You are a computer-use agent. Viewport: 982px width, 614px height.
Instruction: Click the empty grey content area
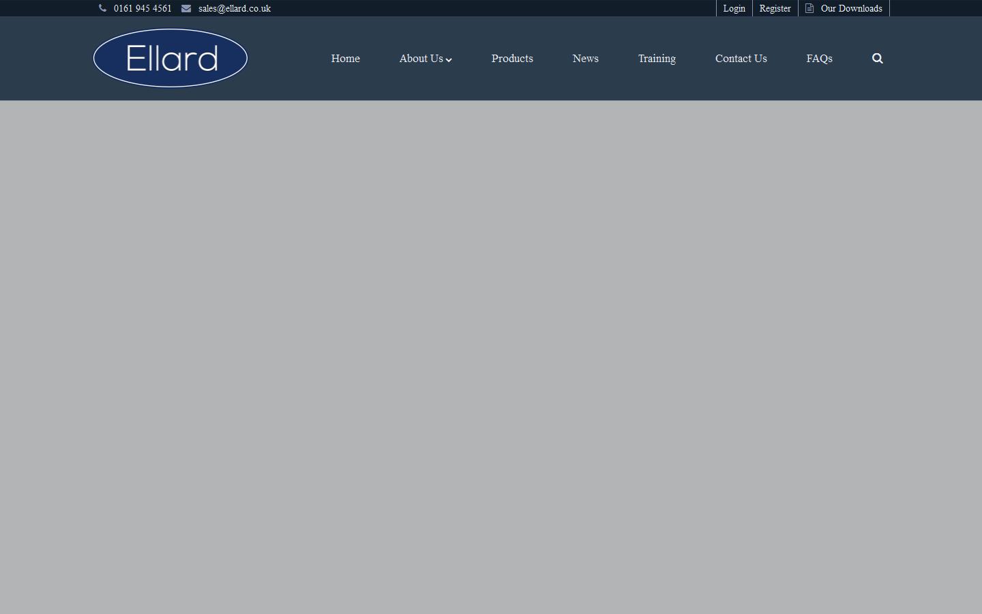click(491, 355)
